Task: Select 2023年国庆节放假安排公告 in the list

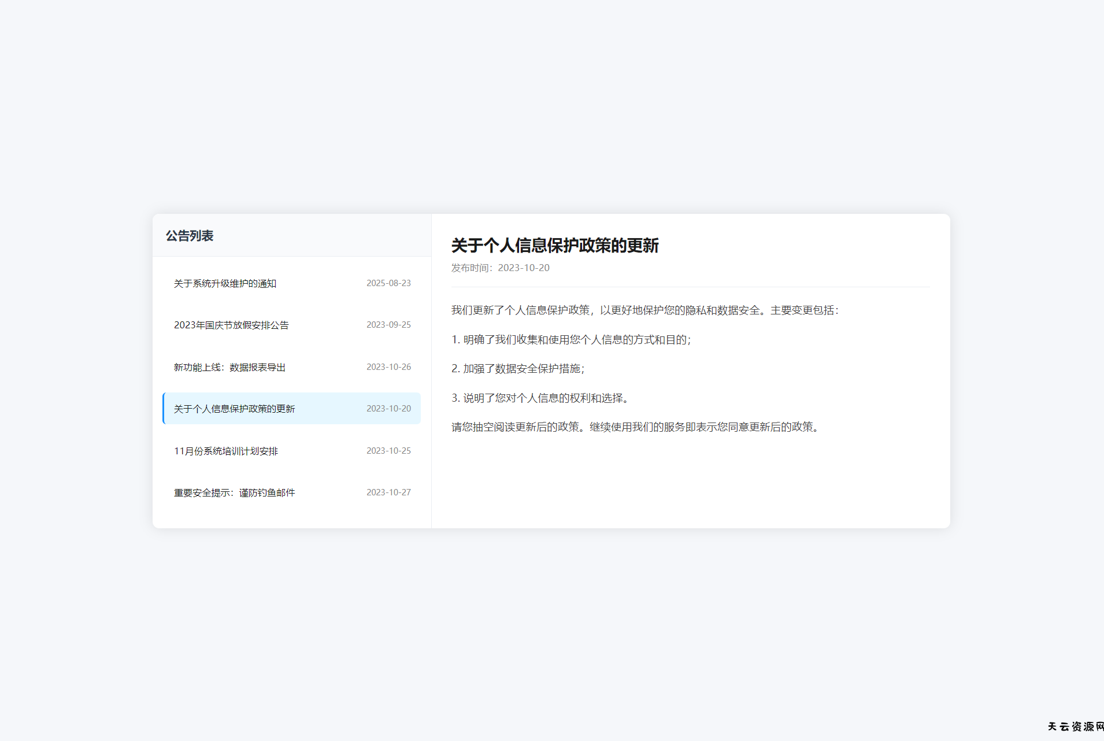Action: click(x=231, y=325)
